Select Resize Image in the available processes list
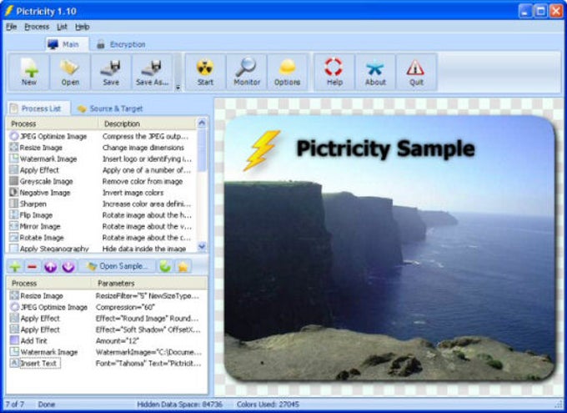This screenshot has width=567, height=413. pyautogui.click(x=101, y=148)
